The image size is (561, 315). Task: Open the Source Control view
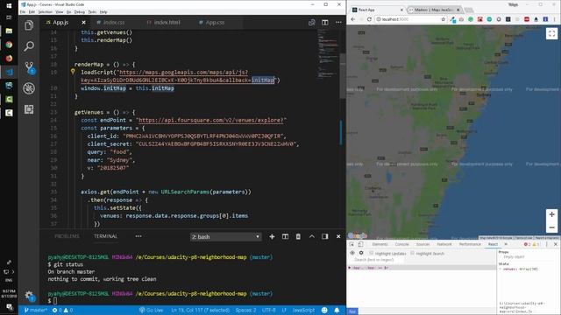coord(29,67)
